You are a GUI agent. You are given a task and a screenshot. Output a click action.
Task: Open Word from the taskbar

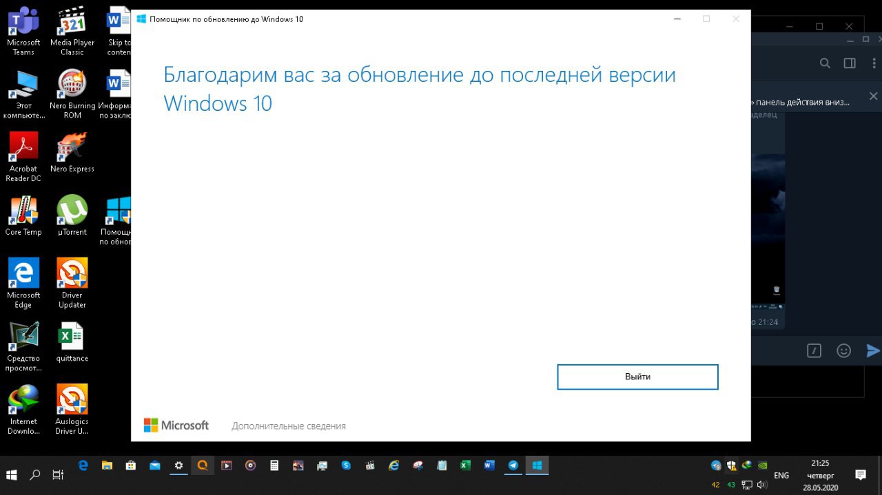pos(489,465)
